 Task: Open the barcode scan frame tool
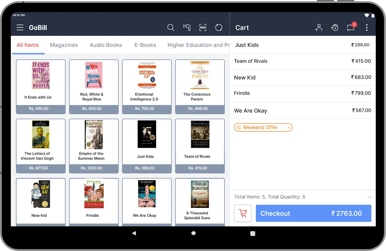click(x=203, y=27)
